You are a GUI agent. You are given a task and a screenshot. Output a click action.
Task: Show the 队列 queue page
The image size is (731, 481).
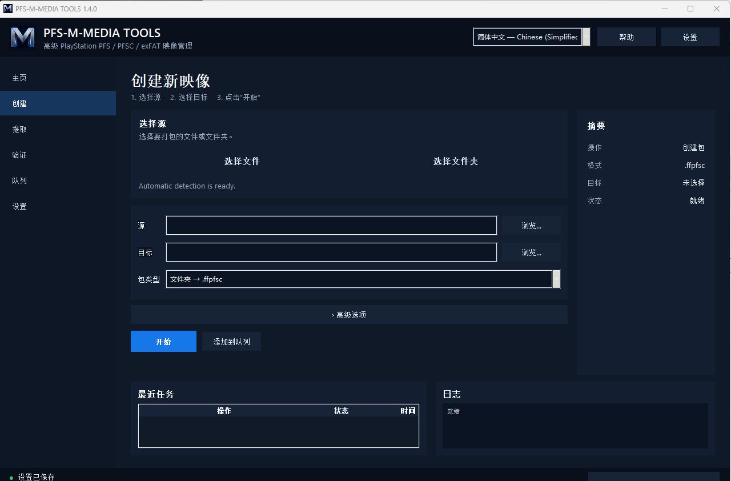[x=58, y=181]
